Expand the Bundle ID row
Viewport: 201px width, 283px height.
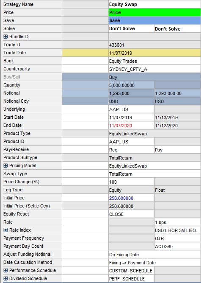coord(6,36)
